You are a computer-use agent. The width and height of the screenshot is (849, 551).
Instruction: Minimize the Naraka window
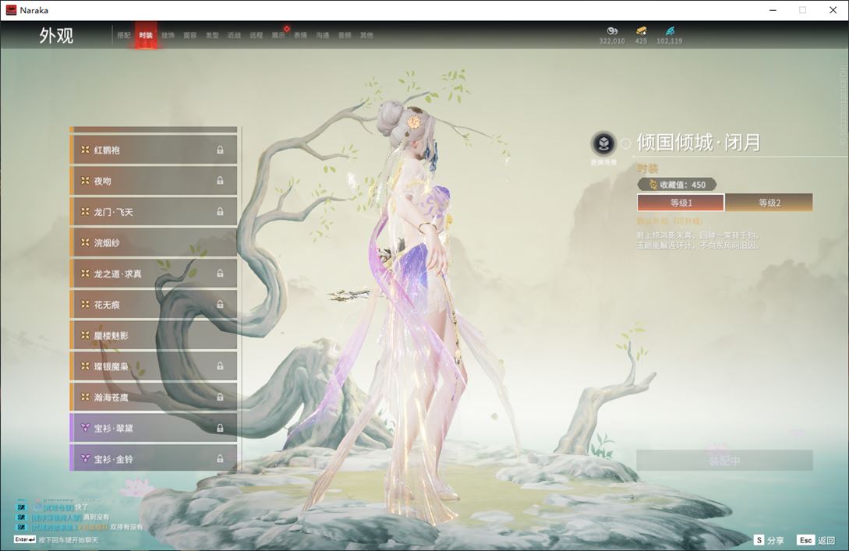pyautogui.click(x=773, y=10)
